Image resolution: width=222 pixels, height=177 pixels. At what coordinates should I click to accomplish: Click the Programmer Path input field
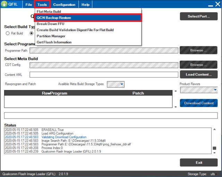point(104,50)
